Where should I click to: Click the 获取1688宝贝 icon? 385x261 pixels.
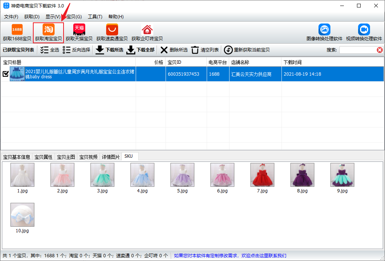[x=17, y=30]
